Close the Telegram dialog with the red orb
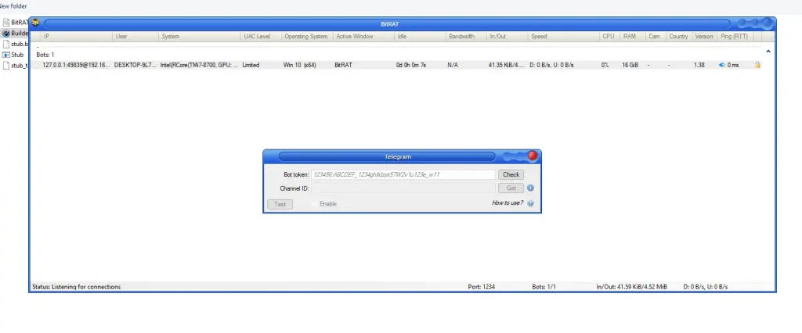 coord(533,156)
